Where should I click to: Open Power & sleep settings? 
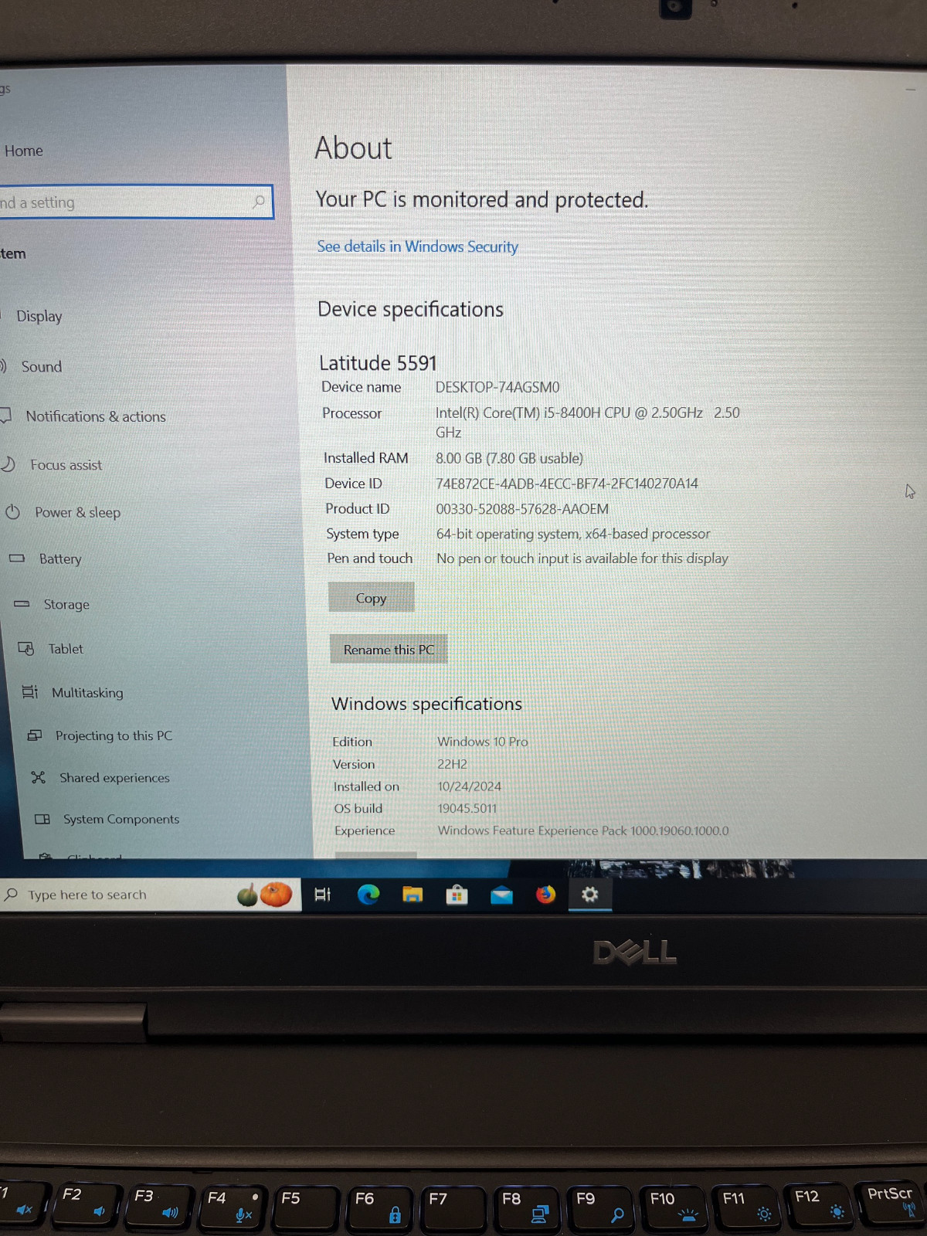77,512
